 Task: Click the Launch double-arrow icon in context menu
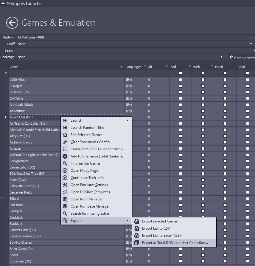point(65,120)
